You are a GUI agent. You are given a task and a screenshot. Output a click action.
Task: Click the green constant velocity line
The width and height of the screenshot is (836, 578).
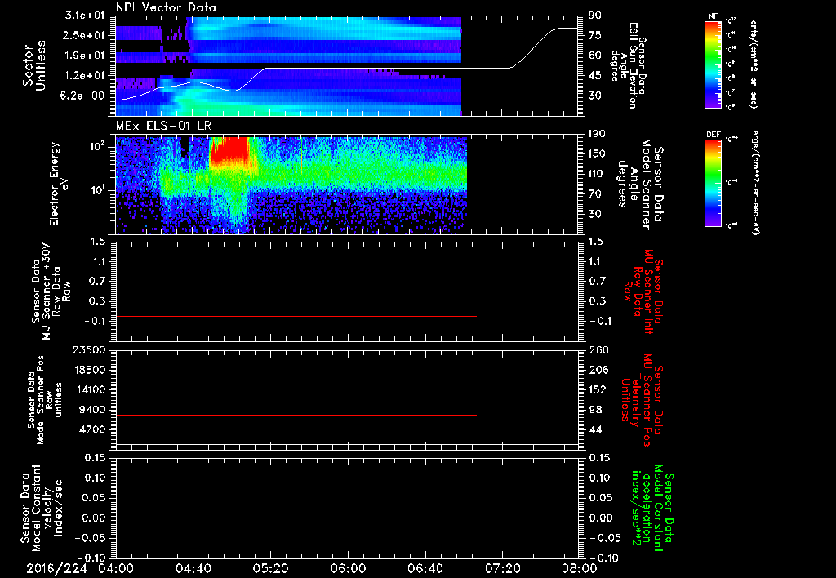click(346, 518)
